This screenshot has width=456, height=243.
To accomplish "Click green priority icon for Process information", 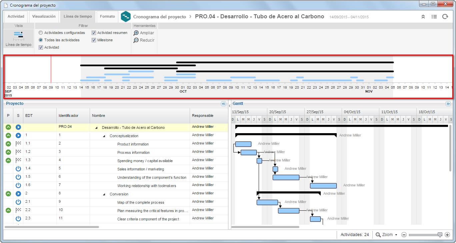I will [x=8, y=152].
